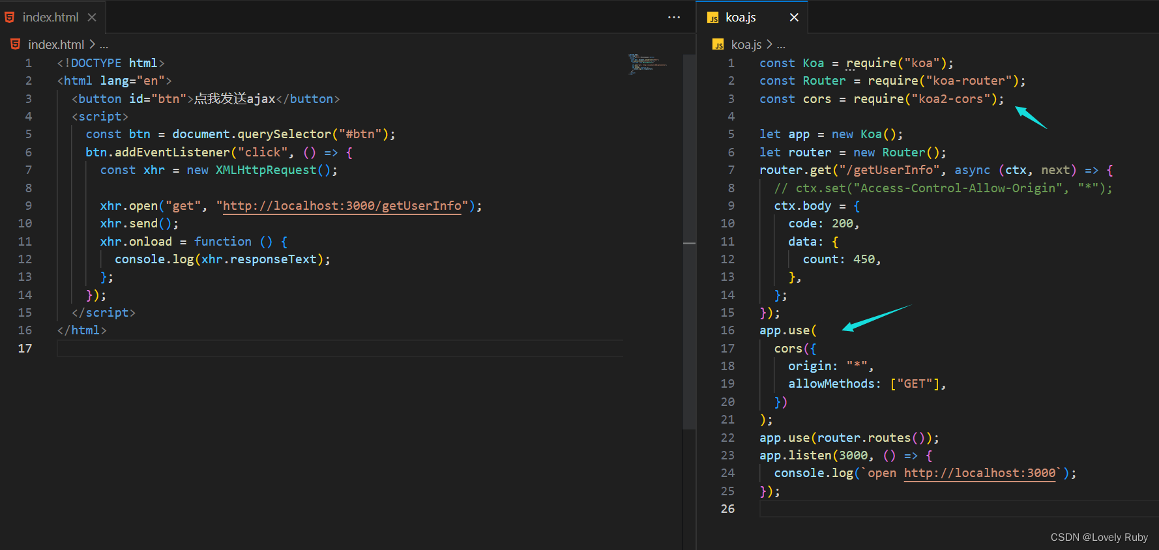Open breadcrumb ellipsis after index.html
1159x550 pixels.
tap(104, 45)
